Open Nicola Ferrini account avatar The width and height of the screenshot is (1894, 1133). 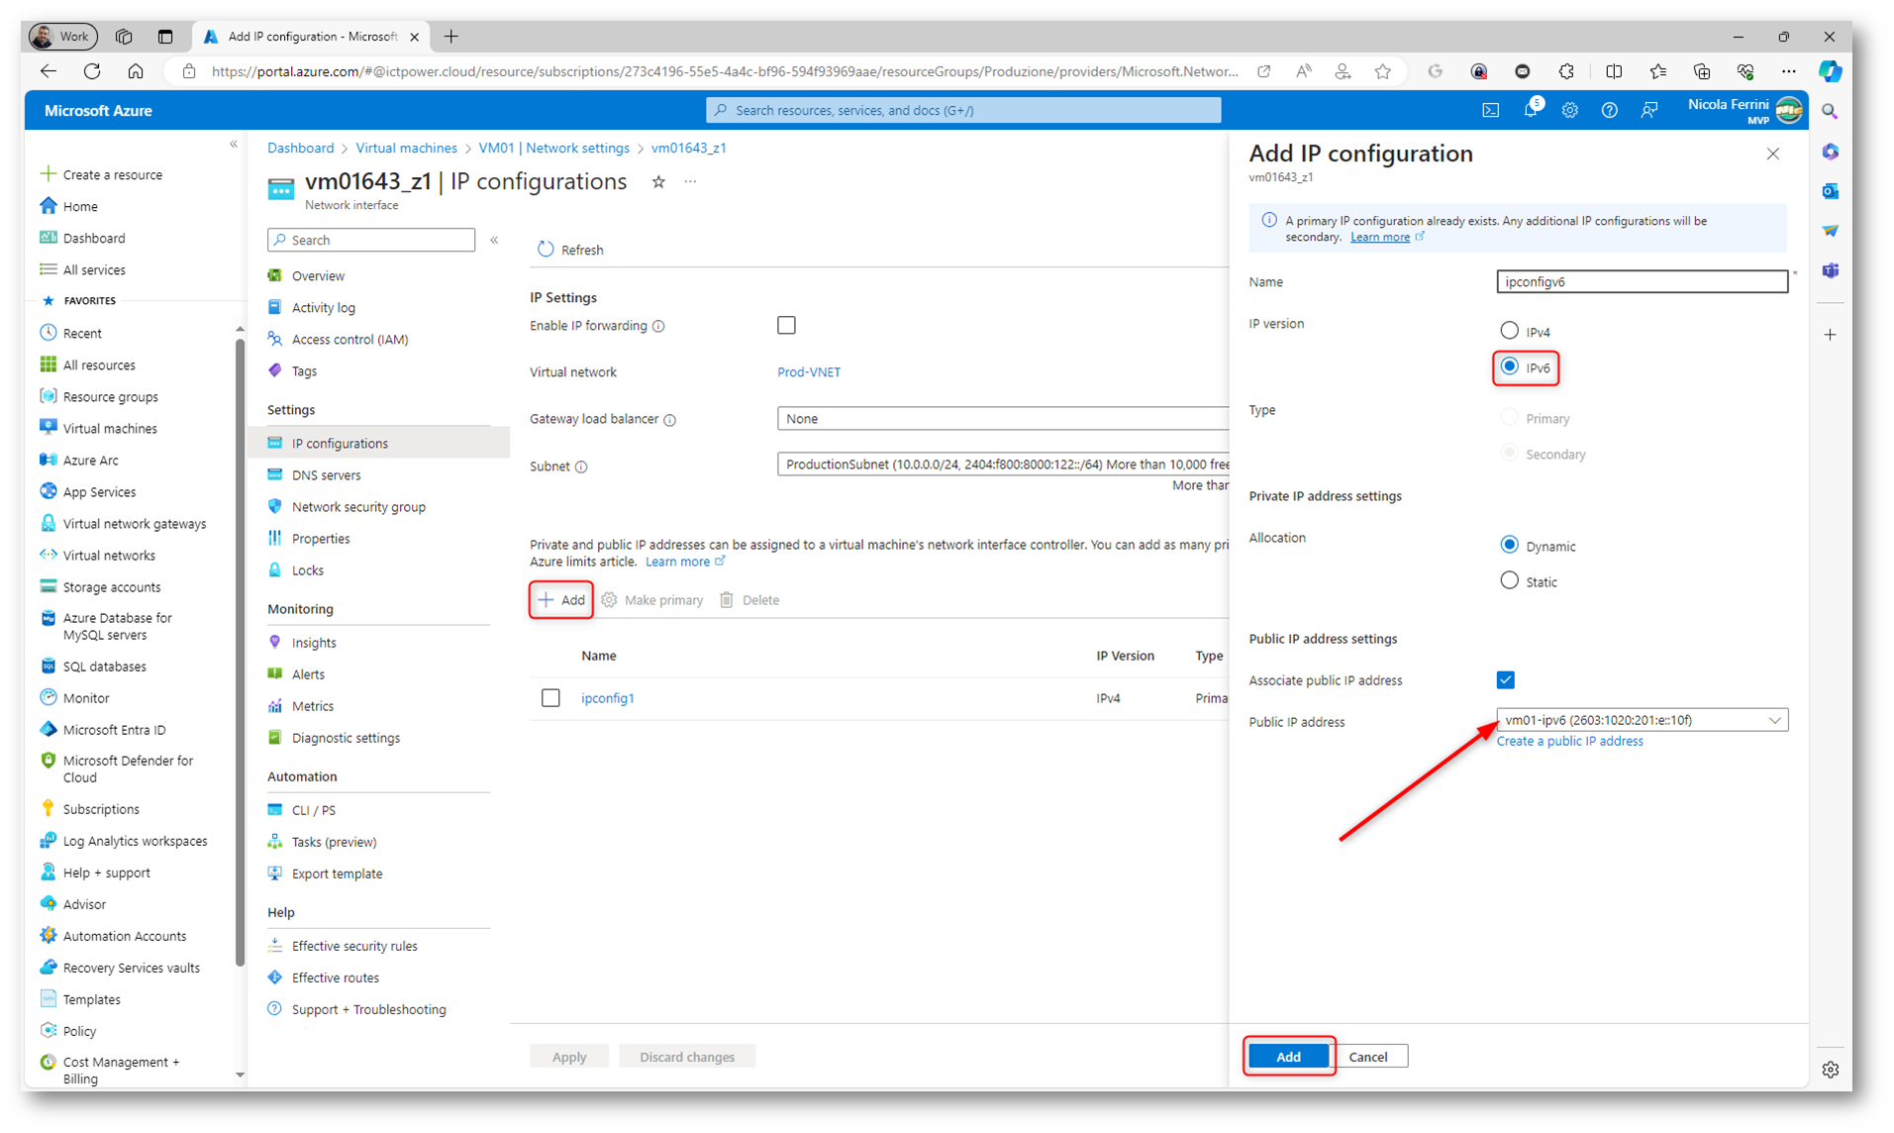pos(1788,110)
